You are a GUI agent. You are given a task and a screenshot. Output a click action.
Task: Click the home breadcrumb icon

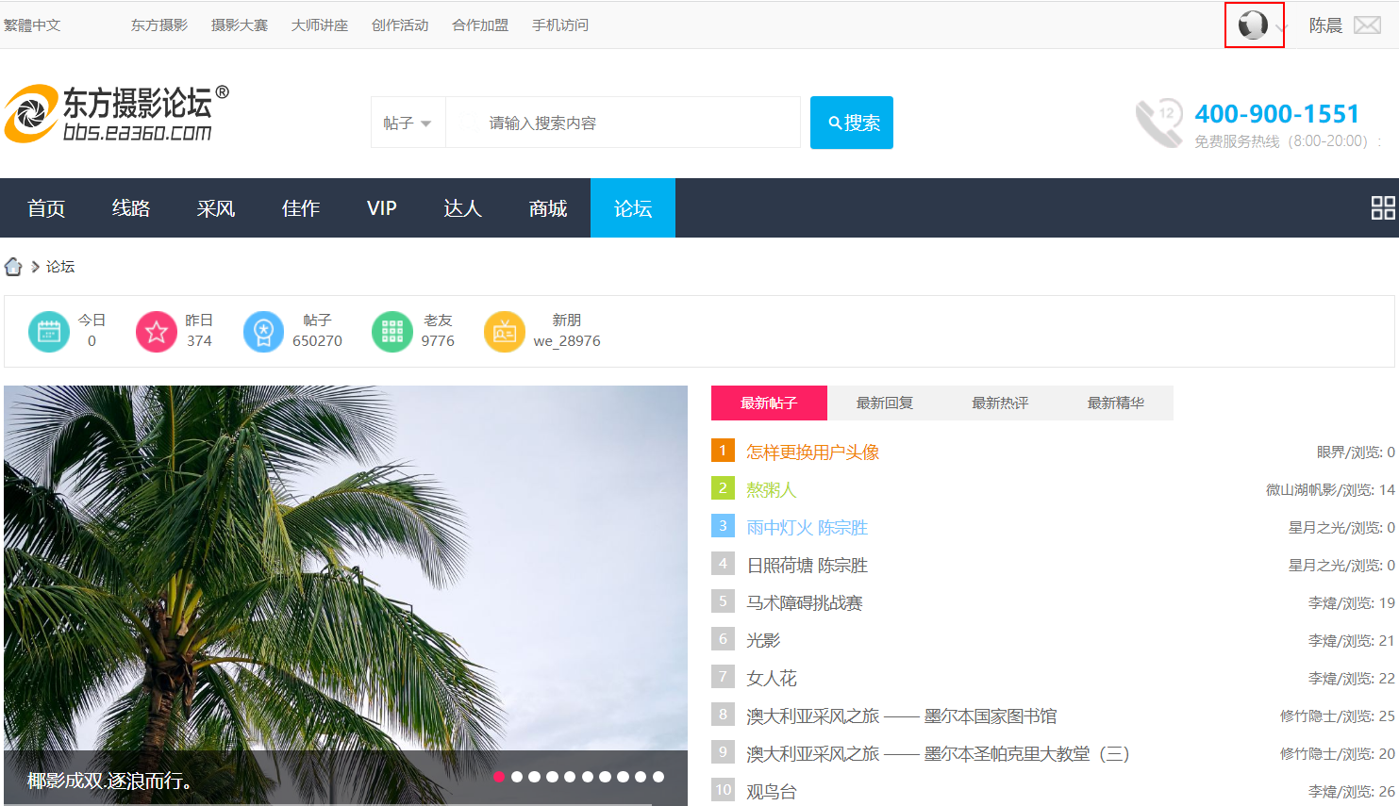pos(13,267)
